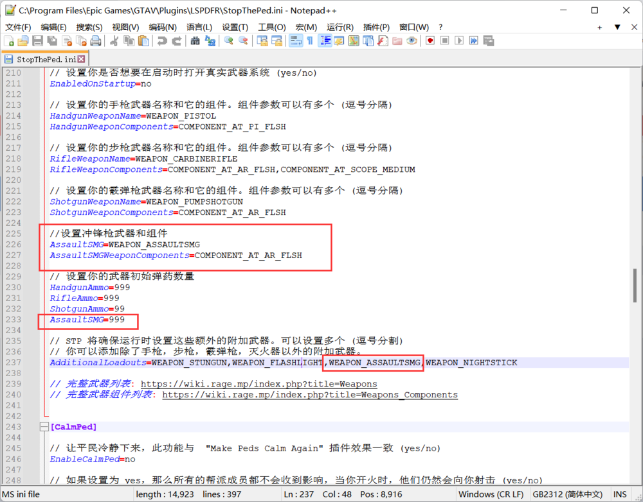
Task: Expand the overflow chevron at menu bar right
Action: (617, 28)
